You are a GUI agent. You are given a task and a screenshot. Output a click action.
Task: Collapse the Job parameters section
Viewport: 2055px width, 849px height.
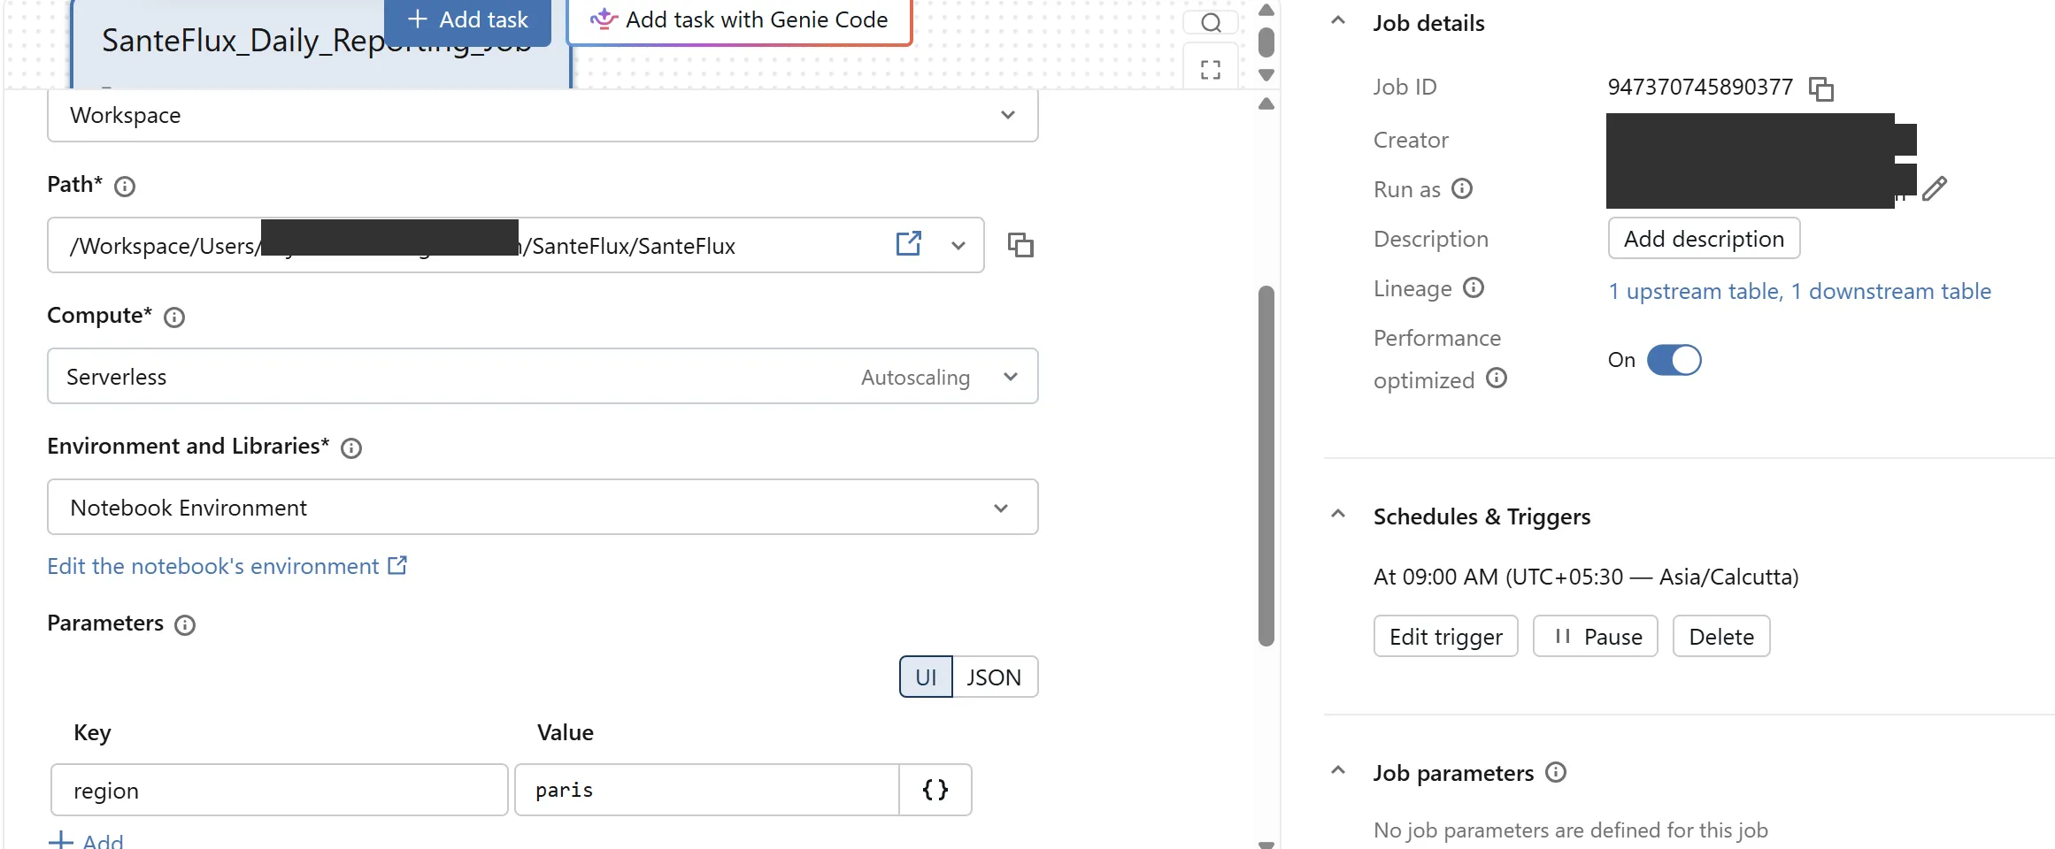pos(1338,771)
